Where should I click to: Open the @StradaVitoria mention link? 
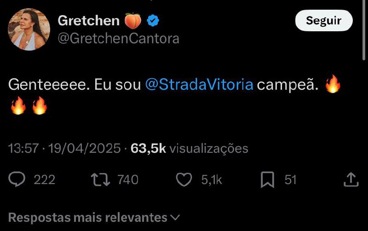click(199, 85)
